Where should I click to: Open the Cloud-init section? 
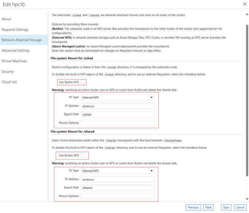(9, 82)
